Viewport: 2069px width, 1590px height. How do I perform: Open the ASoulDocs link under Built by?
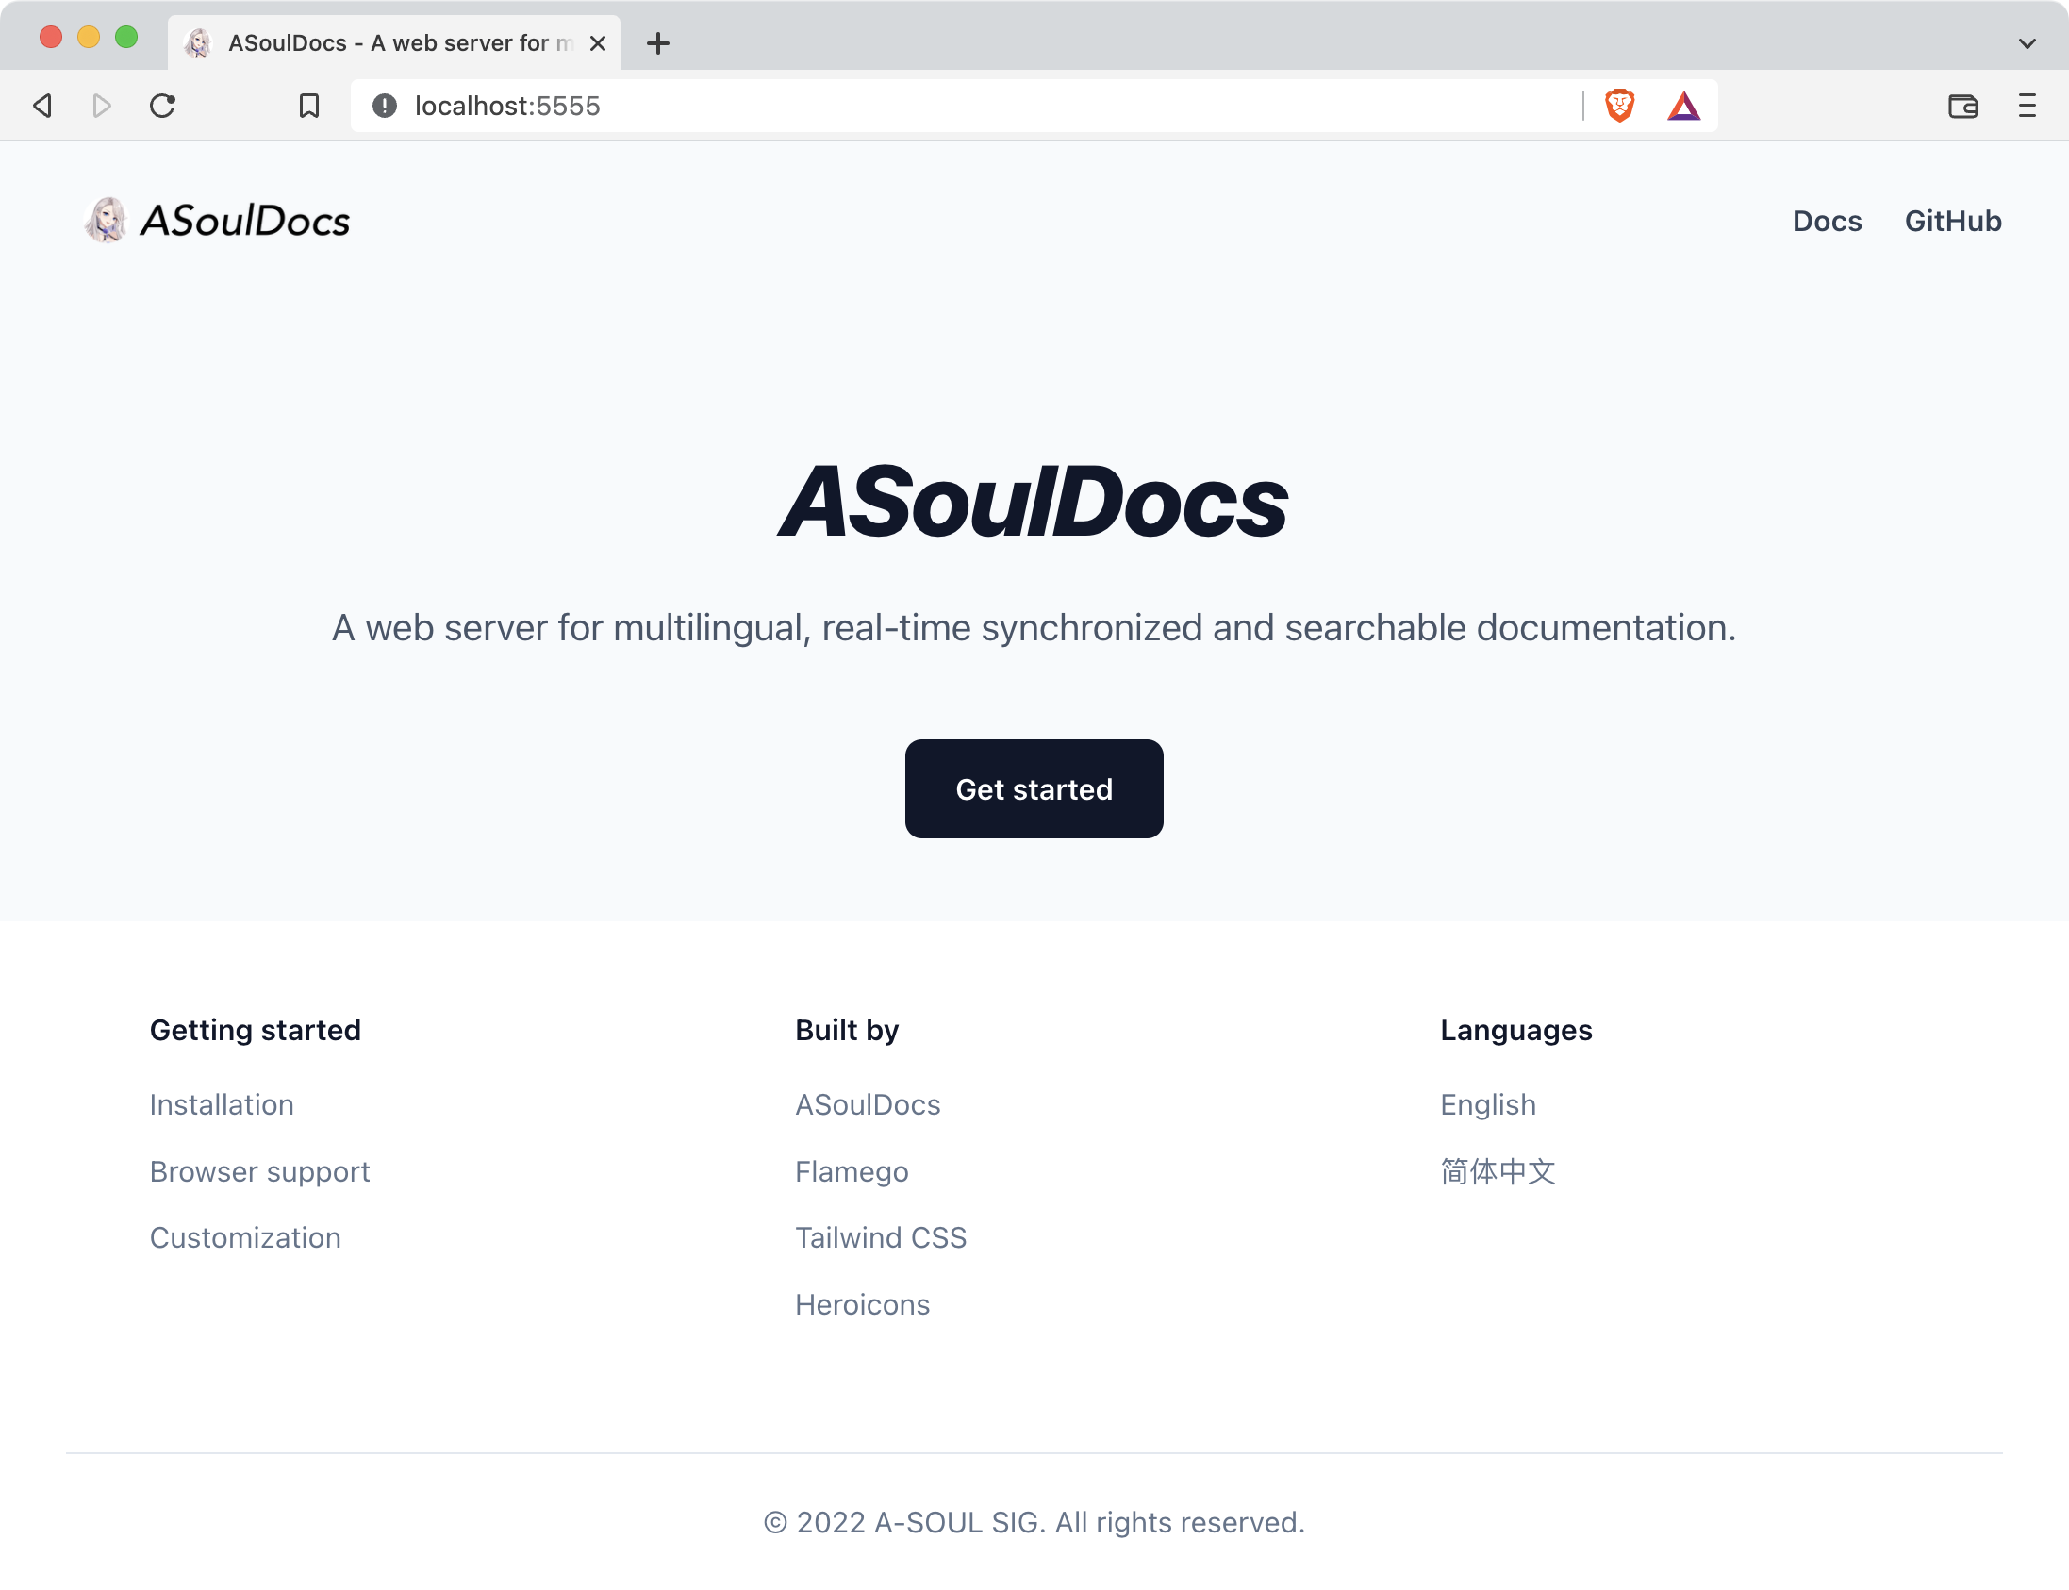click(x=867, y=1104)
